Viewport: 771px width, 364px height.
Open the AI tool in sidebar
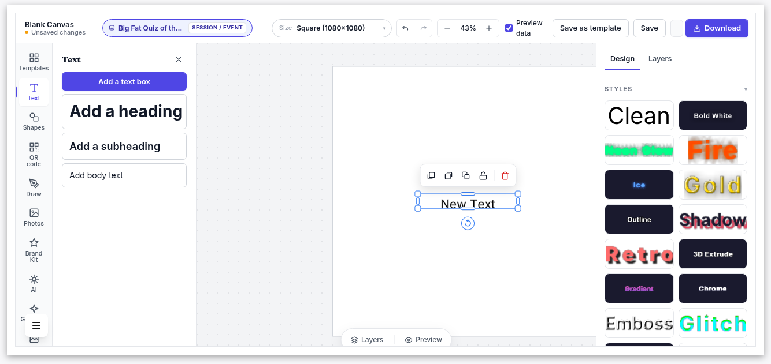34,284
